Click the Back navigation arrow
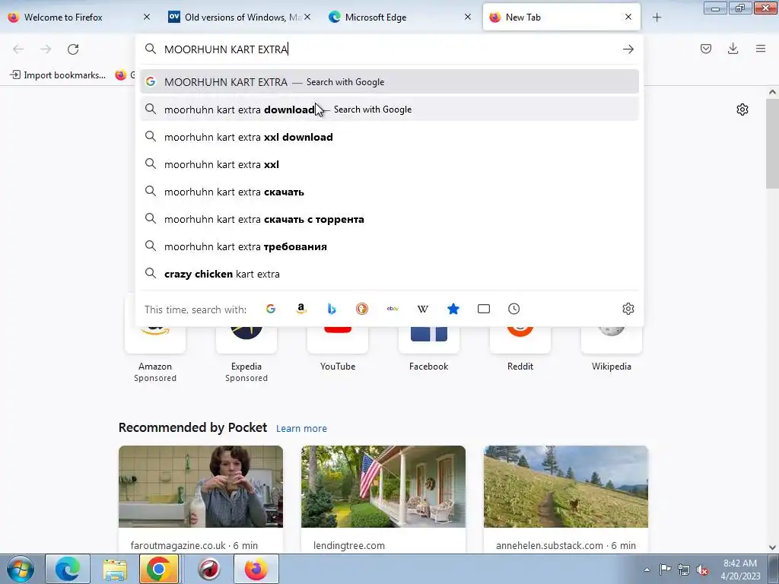The image size is (779, 584). 18,49
